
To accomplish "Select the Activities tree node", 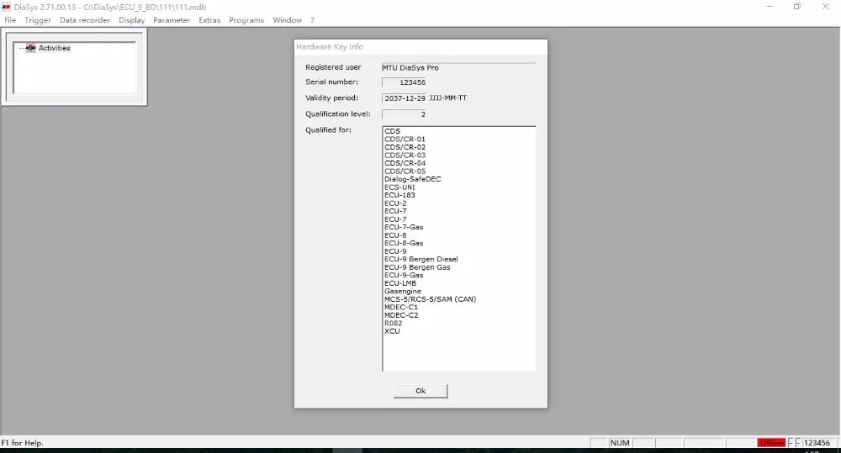I will click(54, 48).
